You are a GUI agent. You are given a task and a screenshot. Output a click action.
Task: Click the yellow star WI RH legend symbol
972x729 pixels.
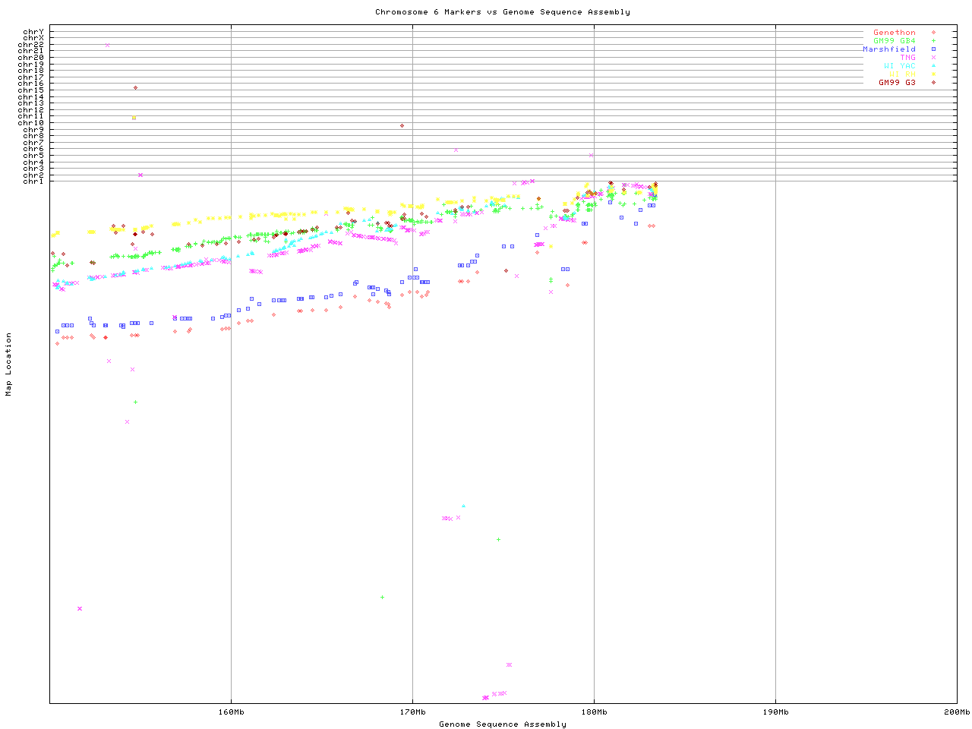933,74
